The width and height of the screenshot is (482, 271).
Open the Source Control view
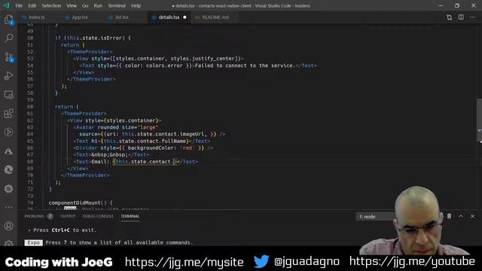8,57
